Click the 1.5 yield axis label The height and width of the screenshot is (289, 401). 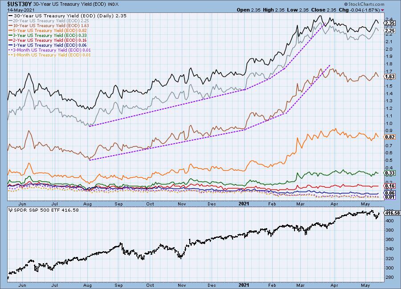389,86
